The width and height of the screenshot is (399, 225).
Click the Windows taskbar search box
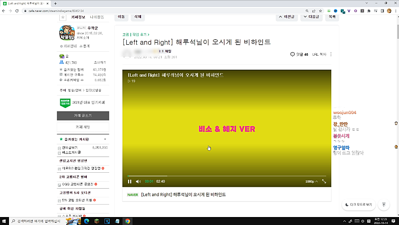tap(37, 221)
